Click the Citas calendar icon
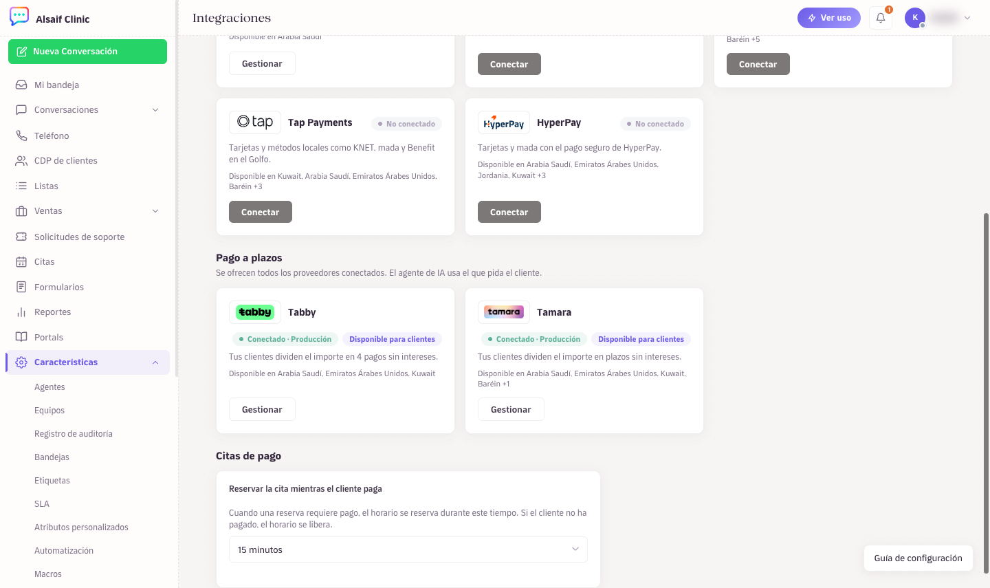The width and height of the screenshot is (990, 588). 21,261
